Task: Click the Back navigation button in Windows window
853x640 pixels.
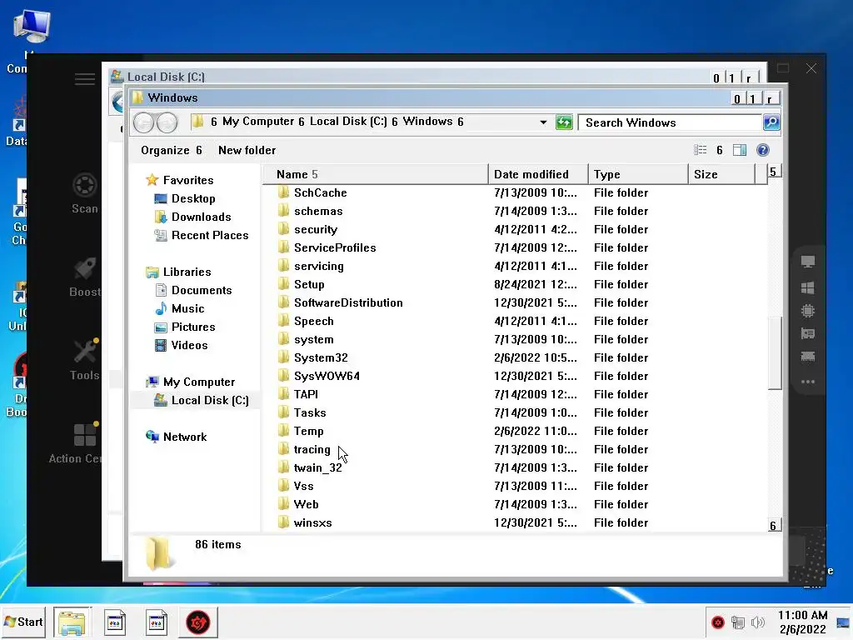Action: 143,122
